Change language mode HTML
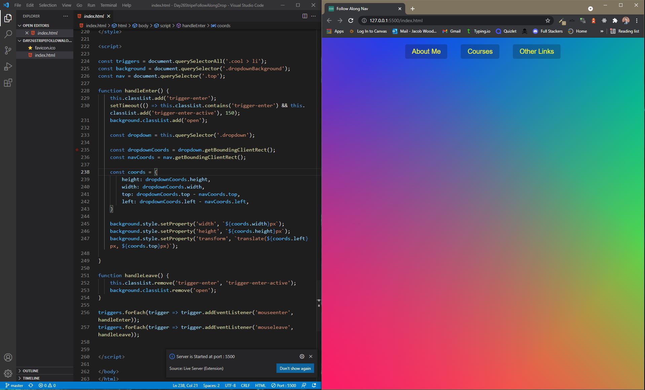 tap(261, 385)
